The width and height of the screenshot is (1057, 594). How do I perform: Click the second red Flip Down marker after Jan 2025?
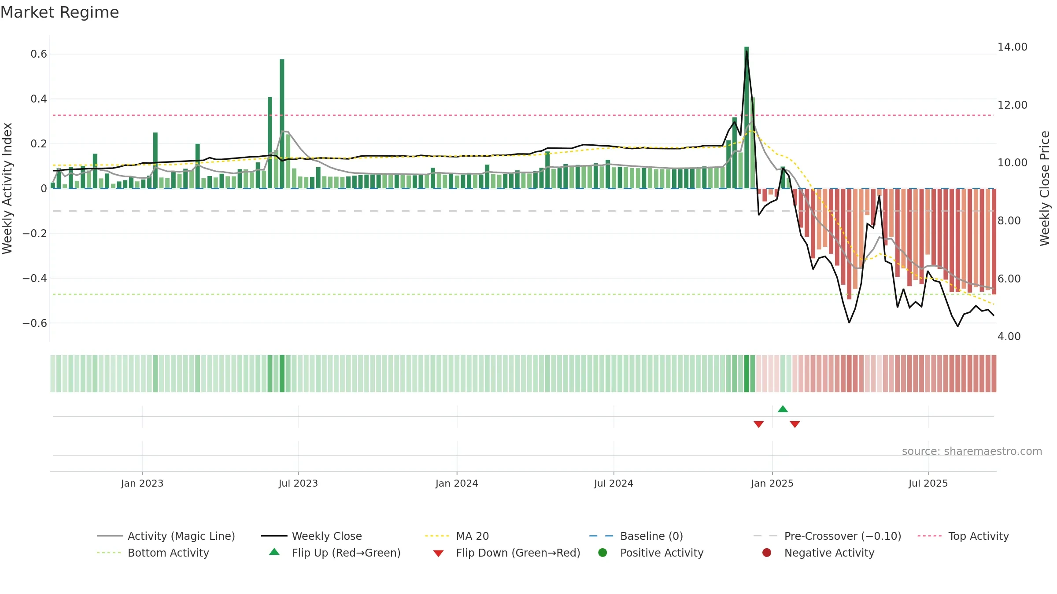(x=795, y=424)
